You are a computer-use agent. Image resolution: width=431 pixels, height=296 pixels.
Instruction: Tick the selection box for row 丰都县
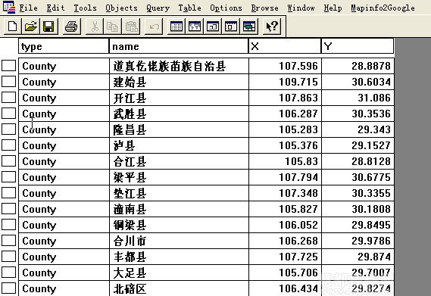click(x=9, y=257)
